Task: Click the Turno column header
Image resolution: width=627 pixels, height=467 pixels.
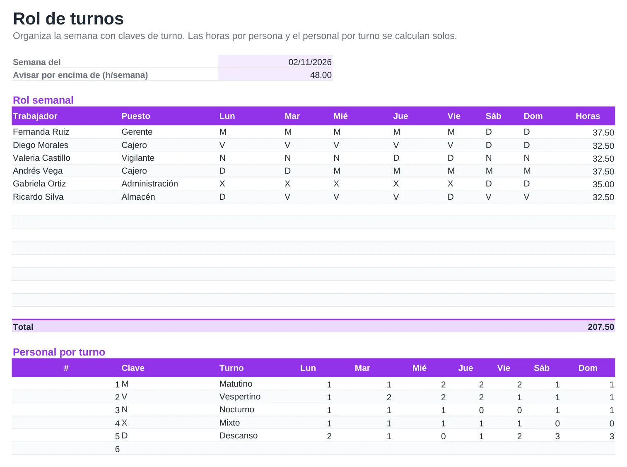Action: (x=232, y=368)
